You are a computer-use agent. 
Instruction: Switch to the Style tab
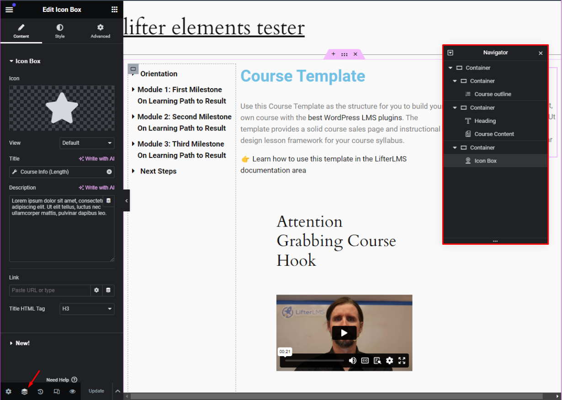click(60, 31)
